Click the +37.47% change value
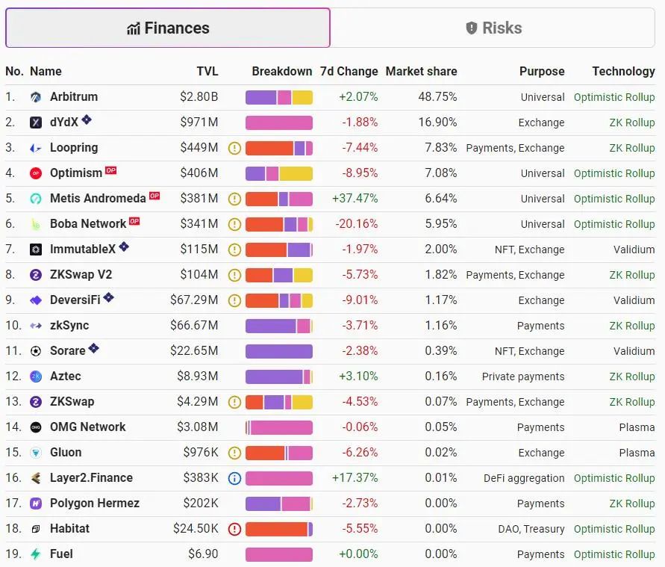Viewport: 665px width, 567px height. click(355, 199)
